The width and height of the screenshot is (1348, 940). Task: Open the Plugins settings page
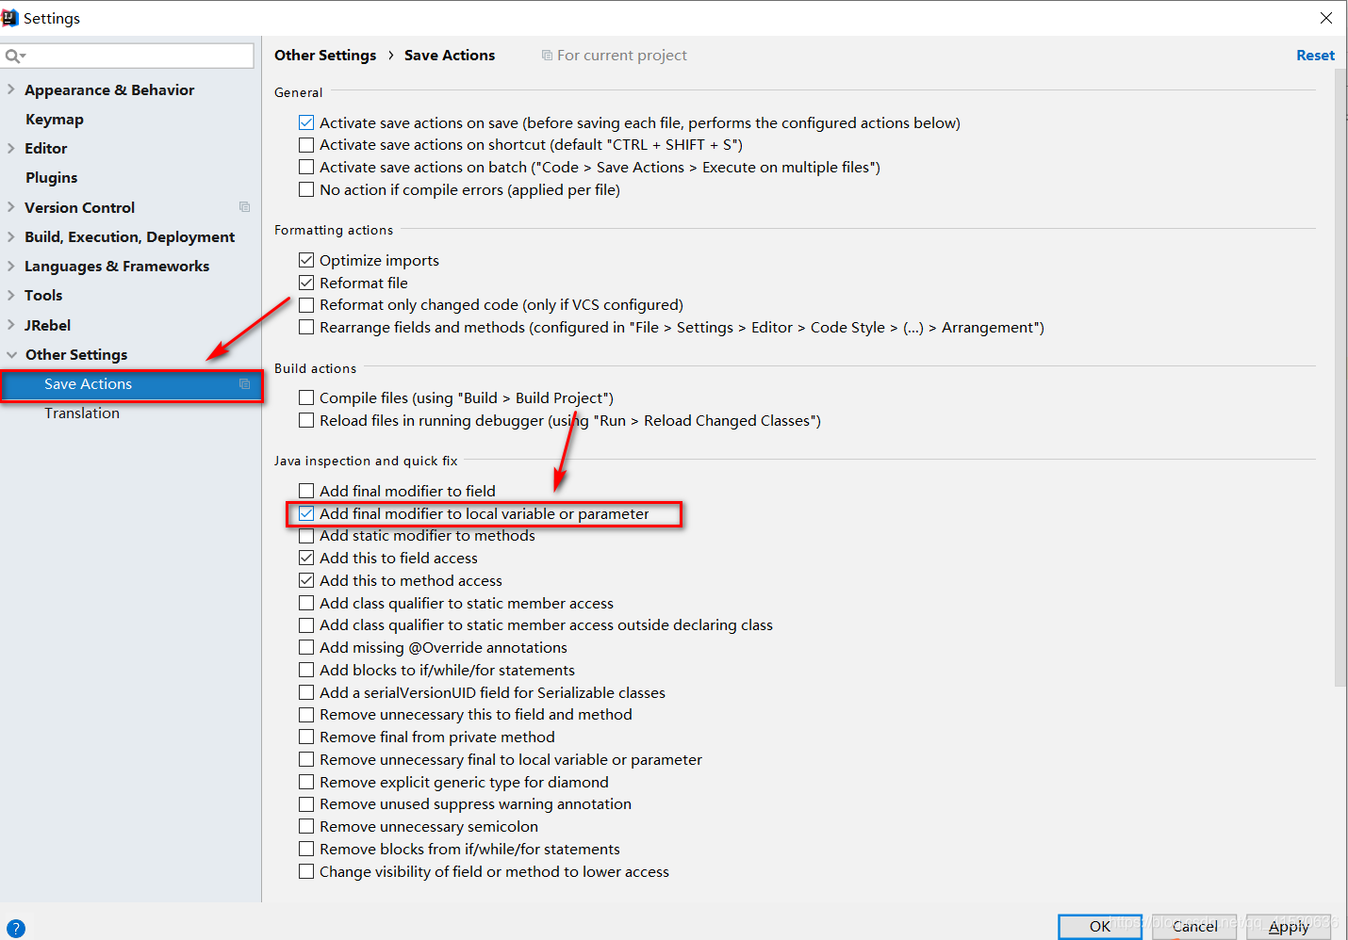click(x=52, y=177)
